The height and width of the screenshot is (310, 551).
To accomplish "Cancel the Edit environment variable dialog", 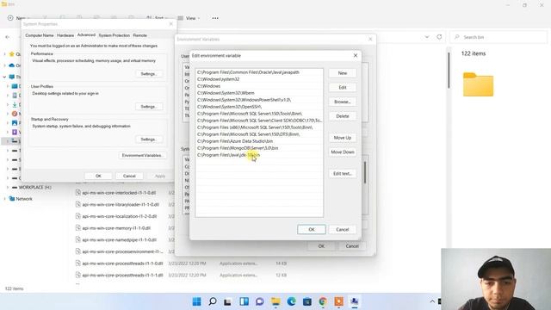I will click(x=343, y=230).
